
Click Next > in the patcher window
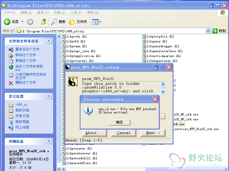tap(153, 133)
